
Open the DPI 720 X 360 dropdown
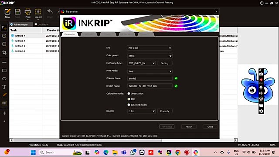(x=150, y=48)
